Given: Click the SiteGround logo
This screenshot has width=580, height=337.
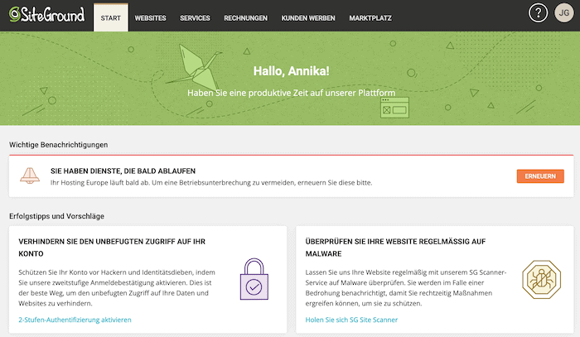Looking at the screenshot, I should (x=47, y=15).
